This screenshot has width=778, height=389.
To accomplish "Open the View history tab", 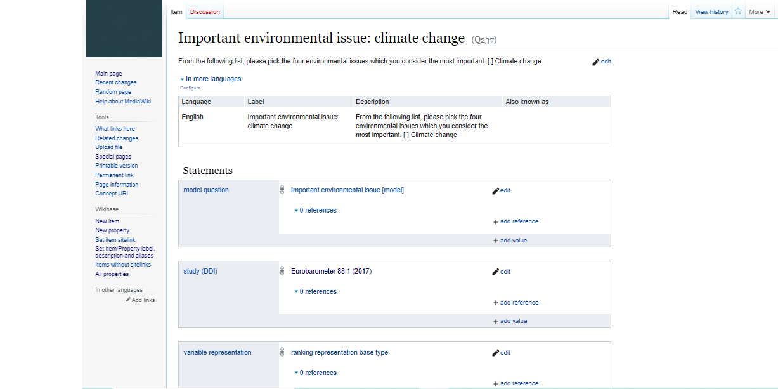I will [711, 12].
